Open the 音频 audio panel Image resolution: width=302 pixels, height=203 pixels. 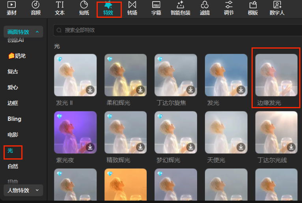tap(35, 8)
